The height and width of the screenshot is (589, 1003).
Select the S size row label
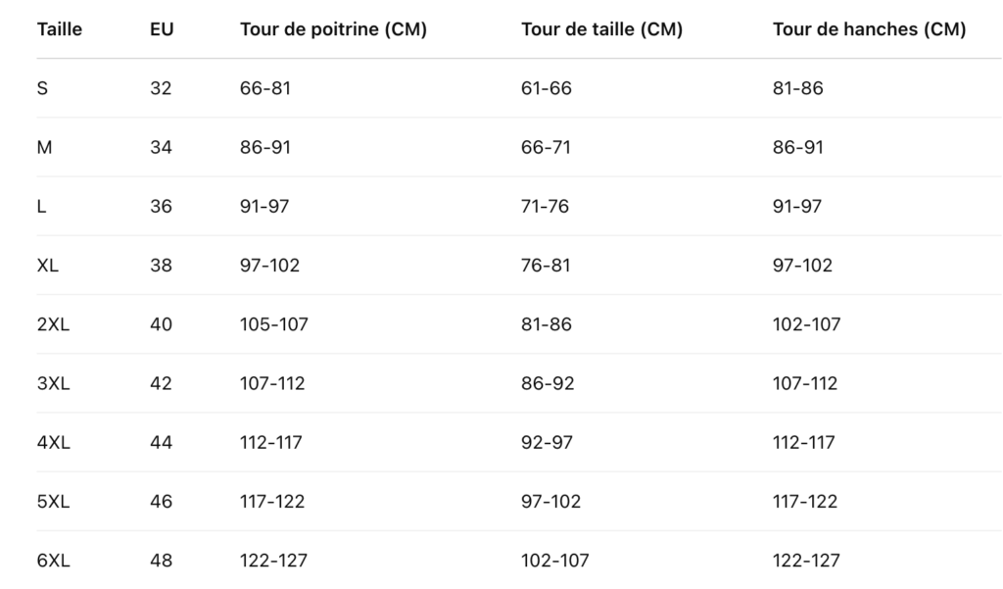coord(42,88)
